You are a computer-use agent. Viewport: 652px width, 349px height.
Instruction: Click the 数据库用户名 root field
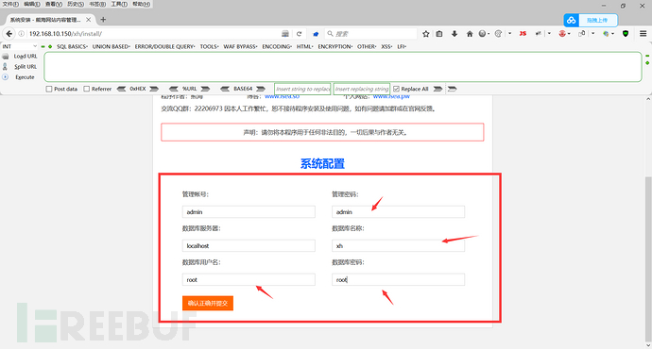coord(249,280)
